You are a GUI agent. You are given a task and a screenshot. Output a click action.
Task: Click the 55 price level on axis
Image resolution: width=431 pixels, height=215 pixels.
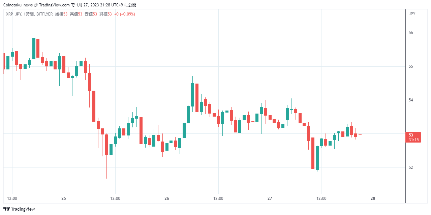[410, 66]
